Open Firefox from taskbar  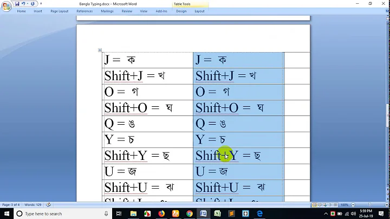[161, 214]
